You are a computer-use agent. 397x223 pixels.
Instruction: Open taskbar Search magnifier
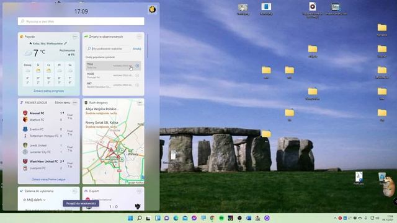pos(140,218)
